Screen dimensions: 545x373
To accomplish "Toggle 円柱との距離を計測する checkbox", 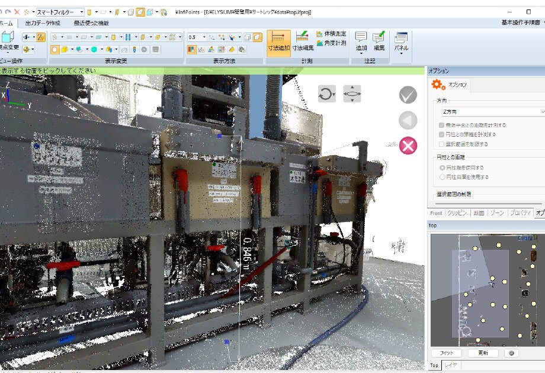I will point(442,134).
